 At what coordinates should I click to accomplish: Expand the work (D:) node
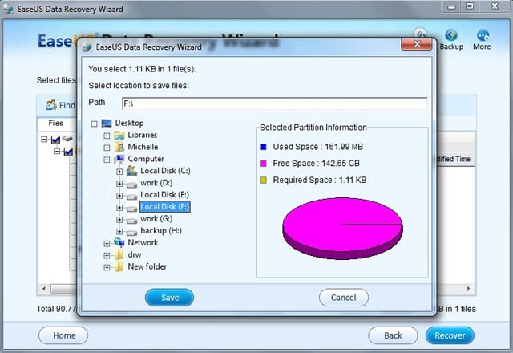pyautogui.click(x=119, y=184)
